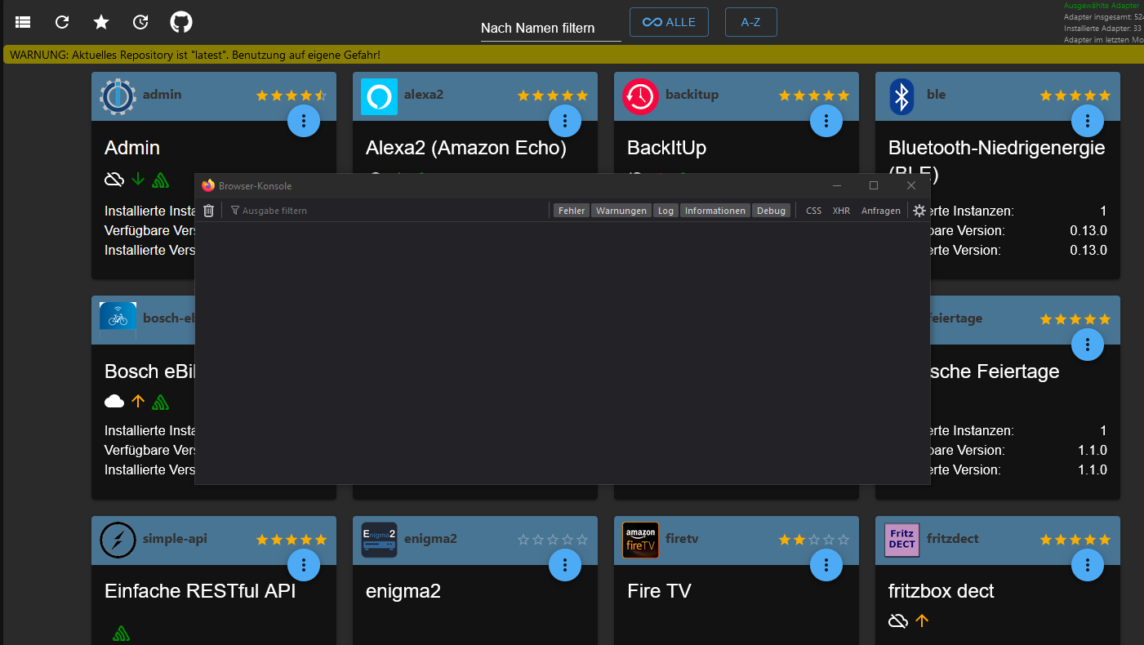Click green signal icon on Admin card
The width and height of the screenshot is (1144, 645).
(x=160, y=180)
